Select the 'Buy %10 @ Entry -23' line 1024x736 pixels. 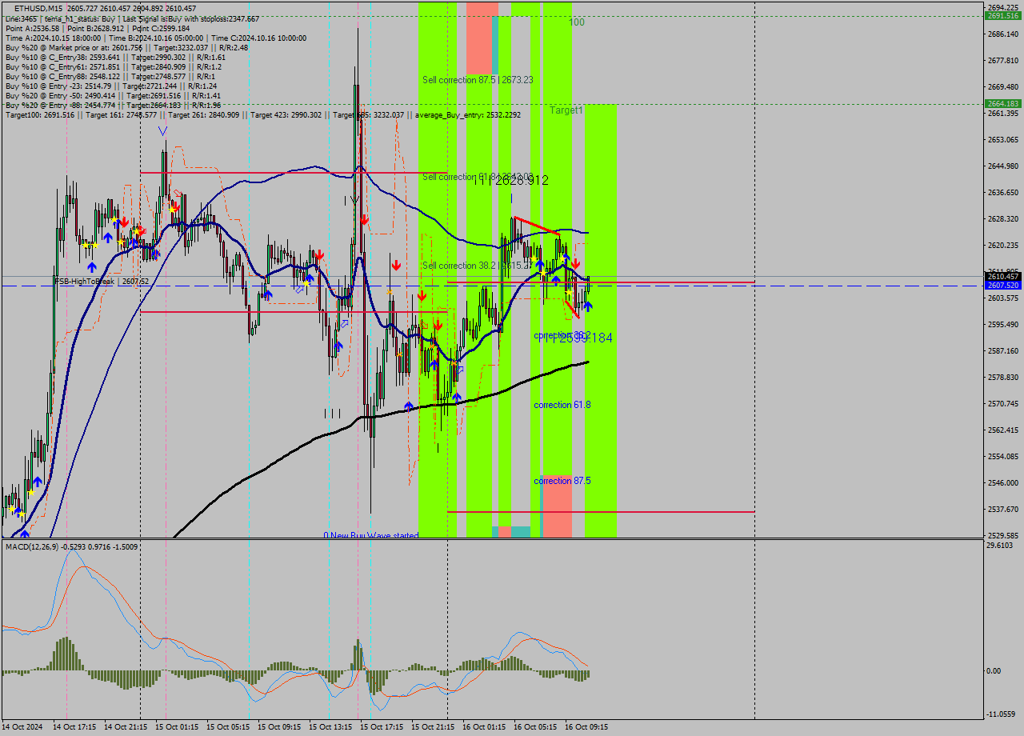pos(111,86)
